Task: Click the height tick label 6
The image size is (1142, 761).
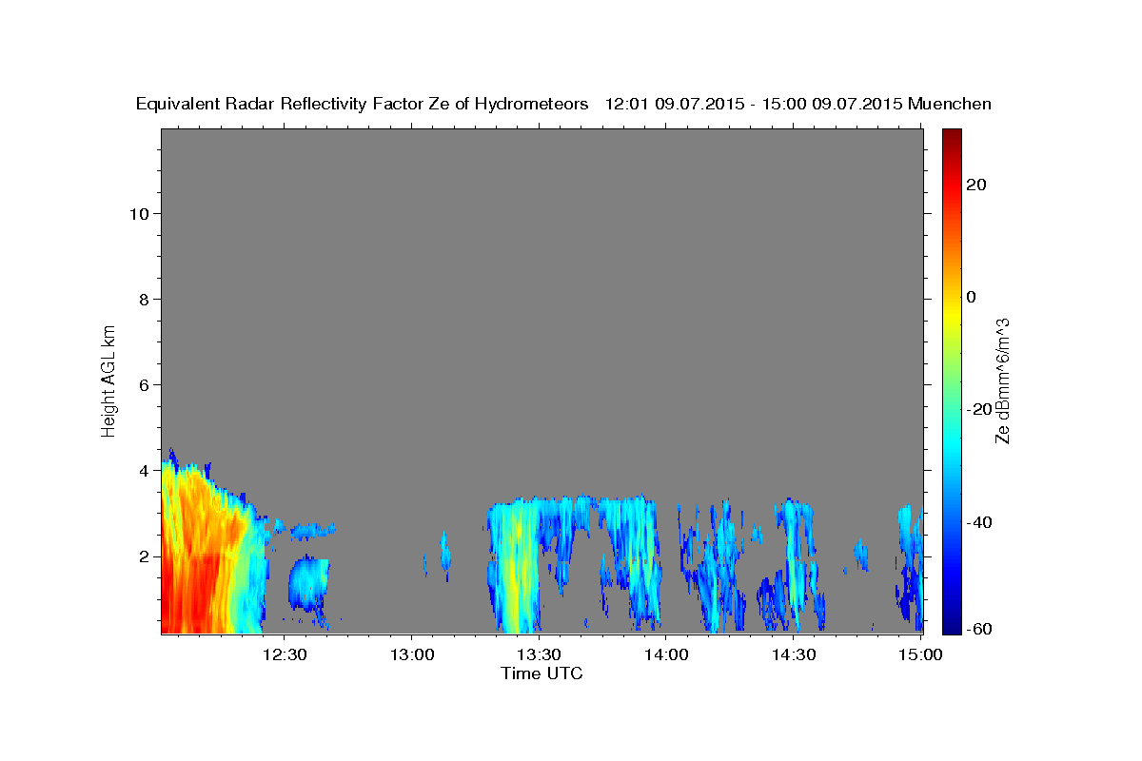Action: pos(144,385)
